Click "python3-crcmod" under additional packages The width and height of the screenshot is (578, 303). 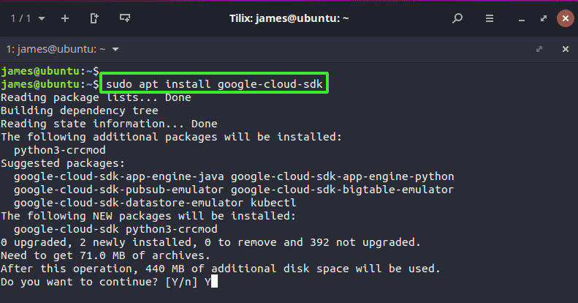60,150
